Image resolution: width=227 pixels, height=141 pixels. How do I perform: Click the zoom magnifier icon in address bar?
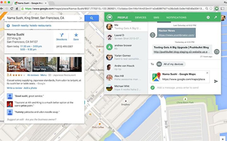tap(207, 9)
